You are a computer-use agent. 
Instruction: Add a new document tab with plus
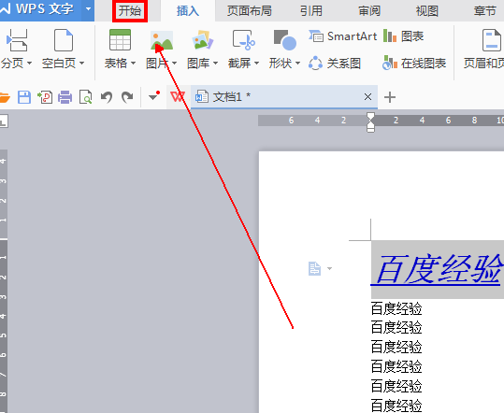point(390,97)
